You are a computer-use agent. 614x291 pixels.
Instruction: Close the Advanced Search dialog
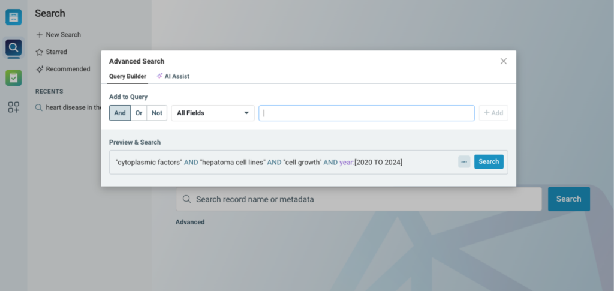coord(504,61)
